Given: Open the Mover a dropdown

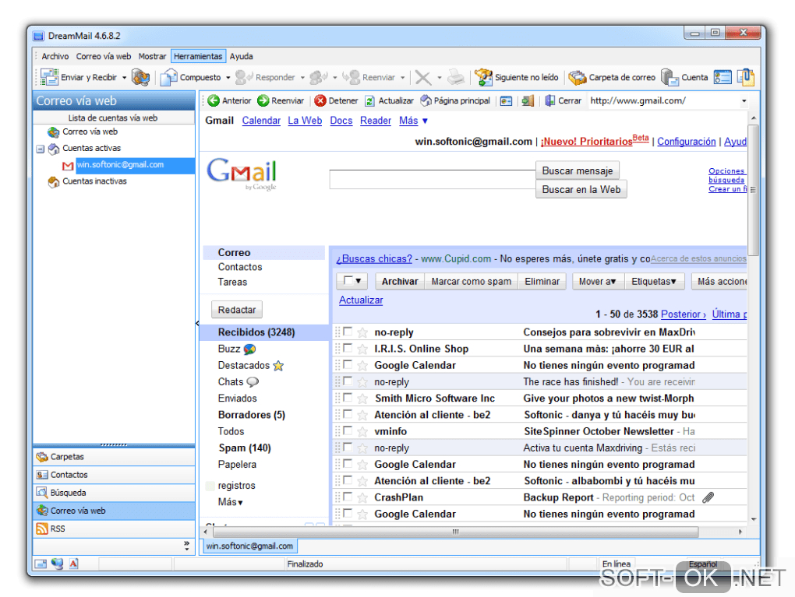Looking at the screenshot, I should [x=597, y=281].
